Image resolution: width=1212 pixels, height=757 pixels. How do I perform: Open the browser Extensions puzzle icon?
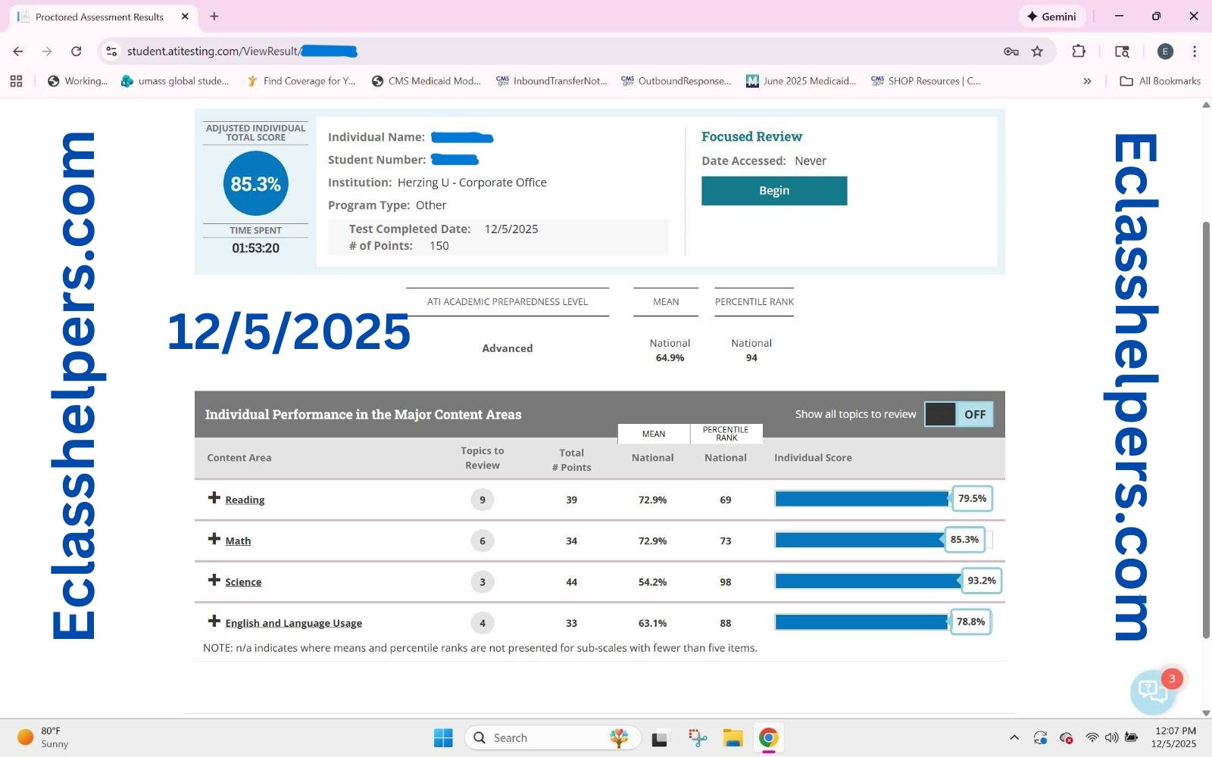pyautogui.click(x=1079, y=51)
